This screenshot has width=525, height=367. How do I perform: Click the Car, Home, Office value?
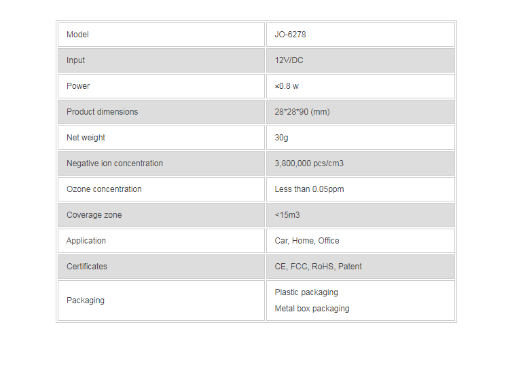307,241
